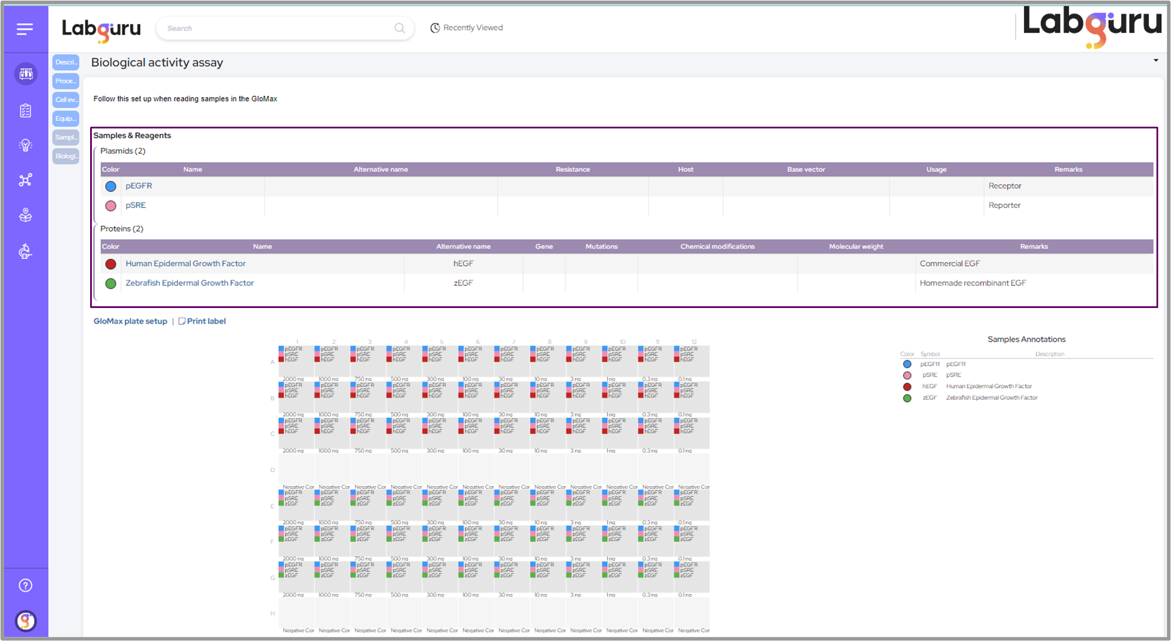Jump to the Descri... section tab

(x=66, y=62)
